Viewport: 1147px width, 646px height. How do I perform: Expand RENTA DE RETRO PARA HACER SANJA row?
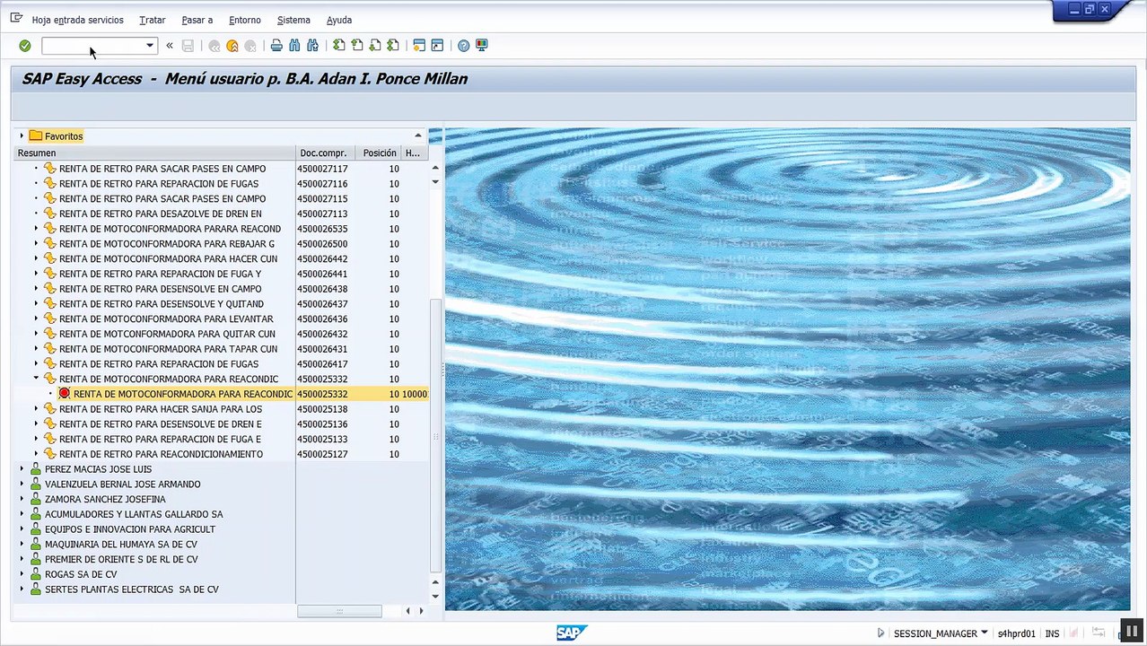tap(36, 409)
